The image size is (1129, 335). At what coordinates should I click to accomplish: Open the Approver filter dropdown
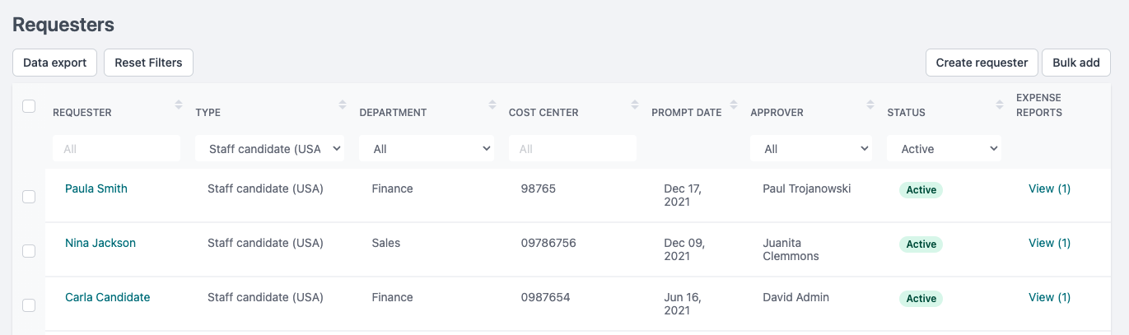coord(811,149)
